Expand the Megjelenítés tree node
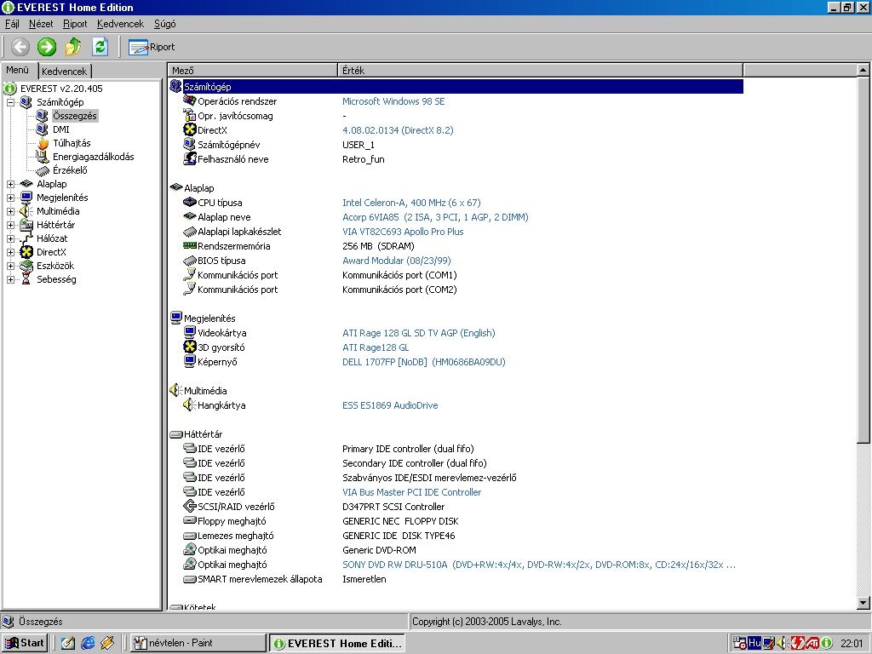 click(x=10, y=198)
